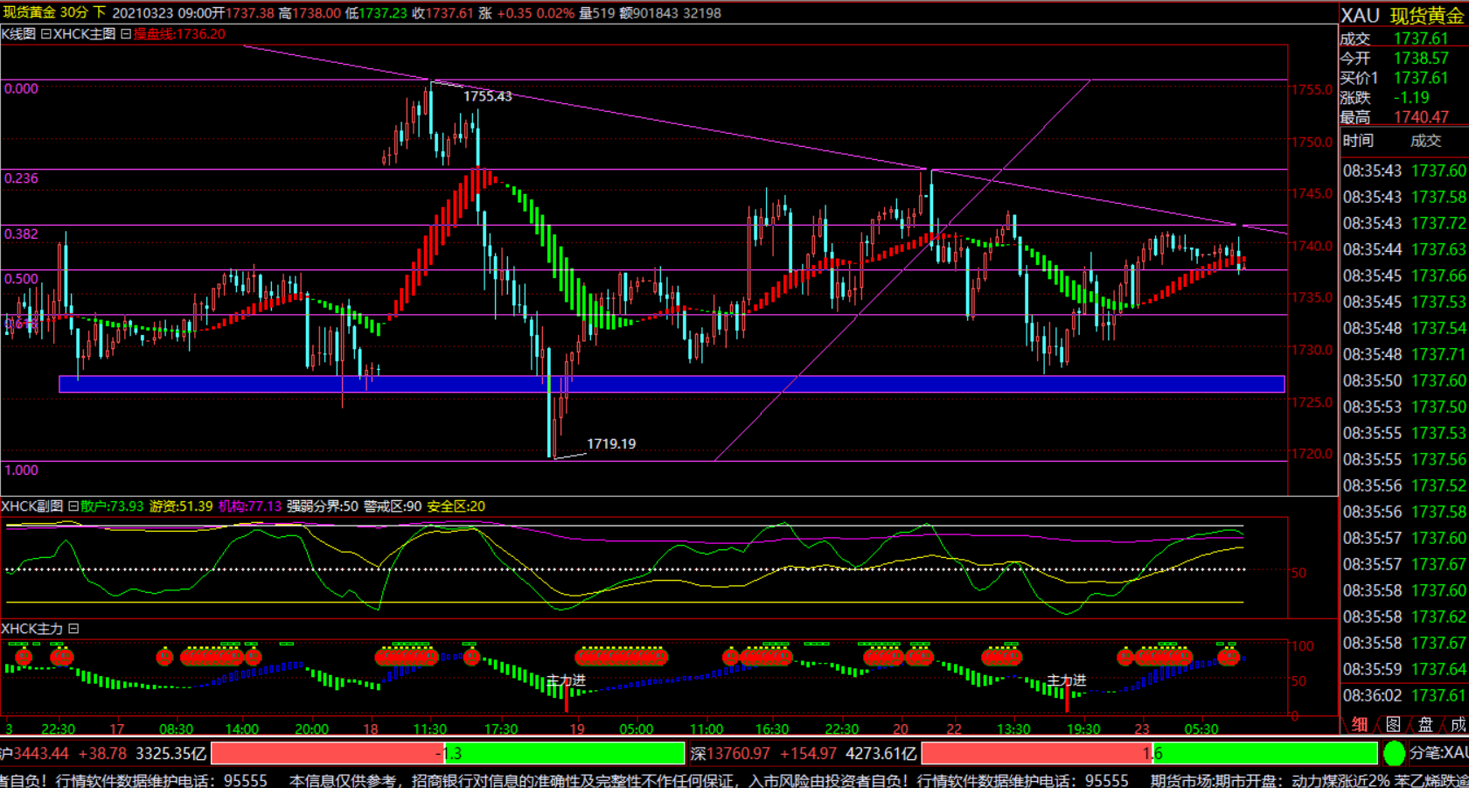Viewport: 1469px width, 788px height.
Task: Select the 盘 tab in the quote panel
Action: pos(1425,724)
